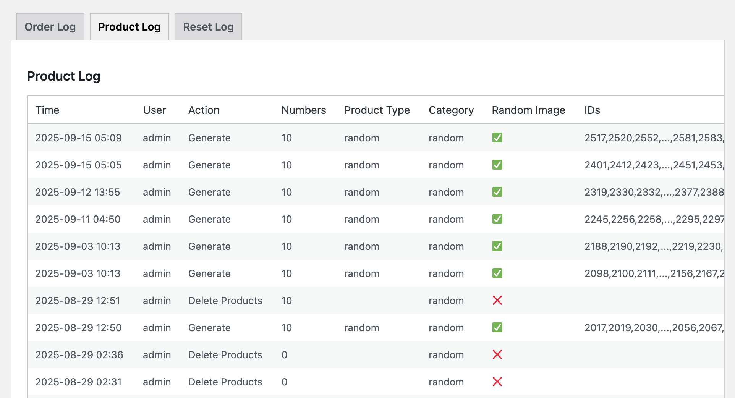Click red X in 2025-08-29 02:36 row
735x398 pixels.
click(x=497, y=354)
